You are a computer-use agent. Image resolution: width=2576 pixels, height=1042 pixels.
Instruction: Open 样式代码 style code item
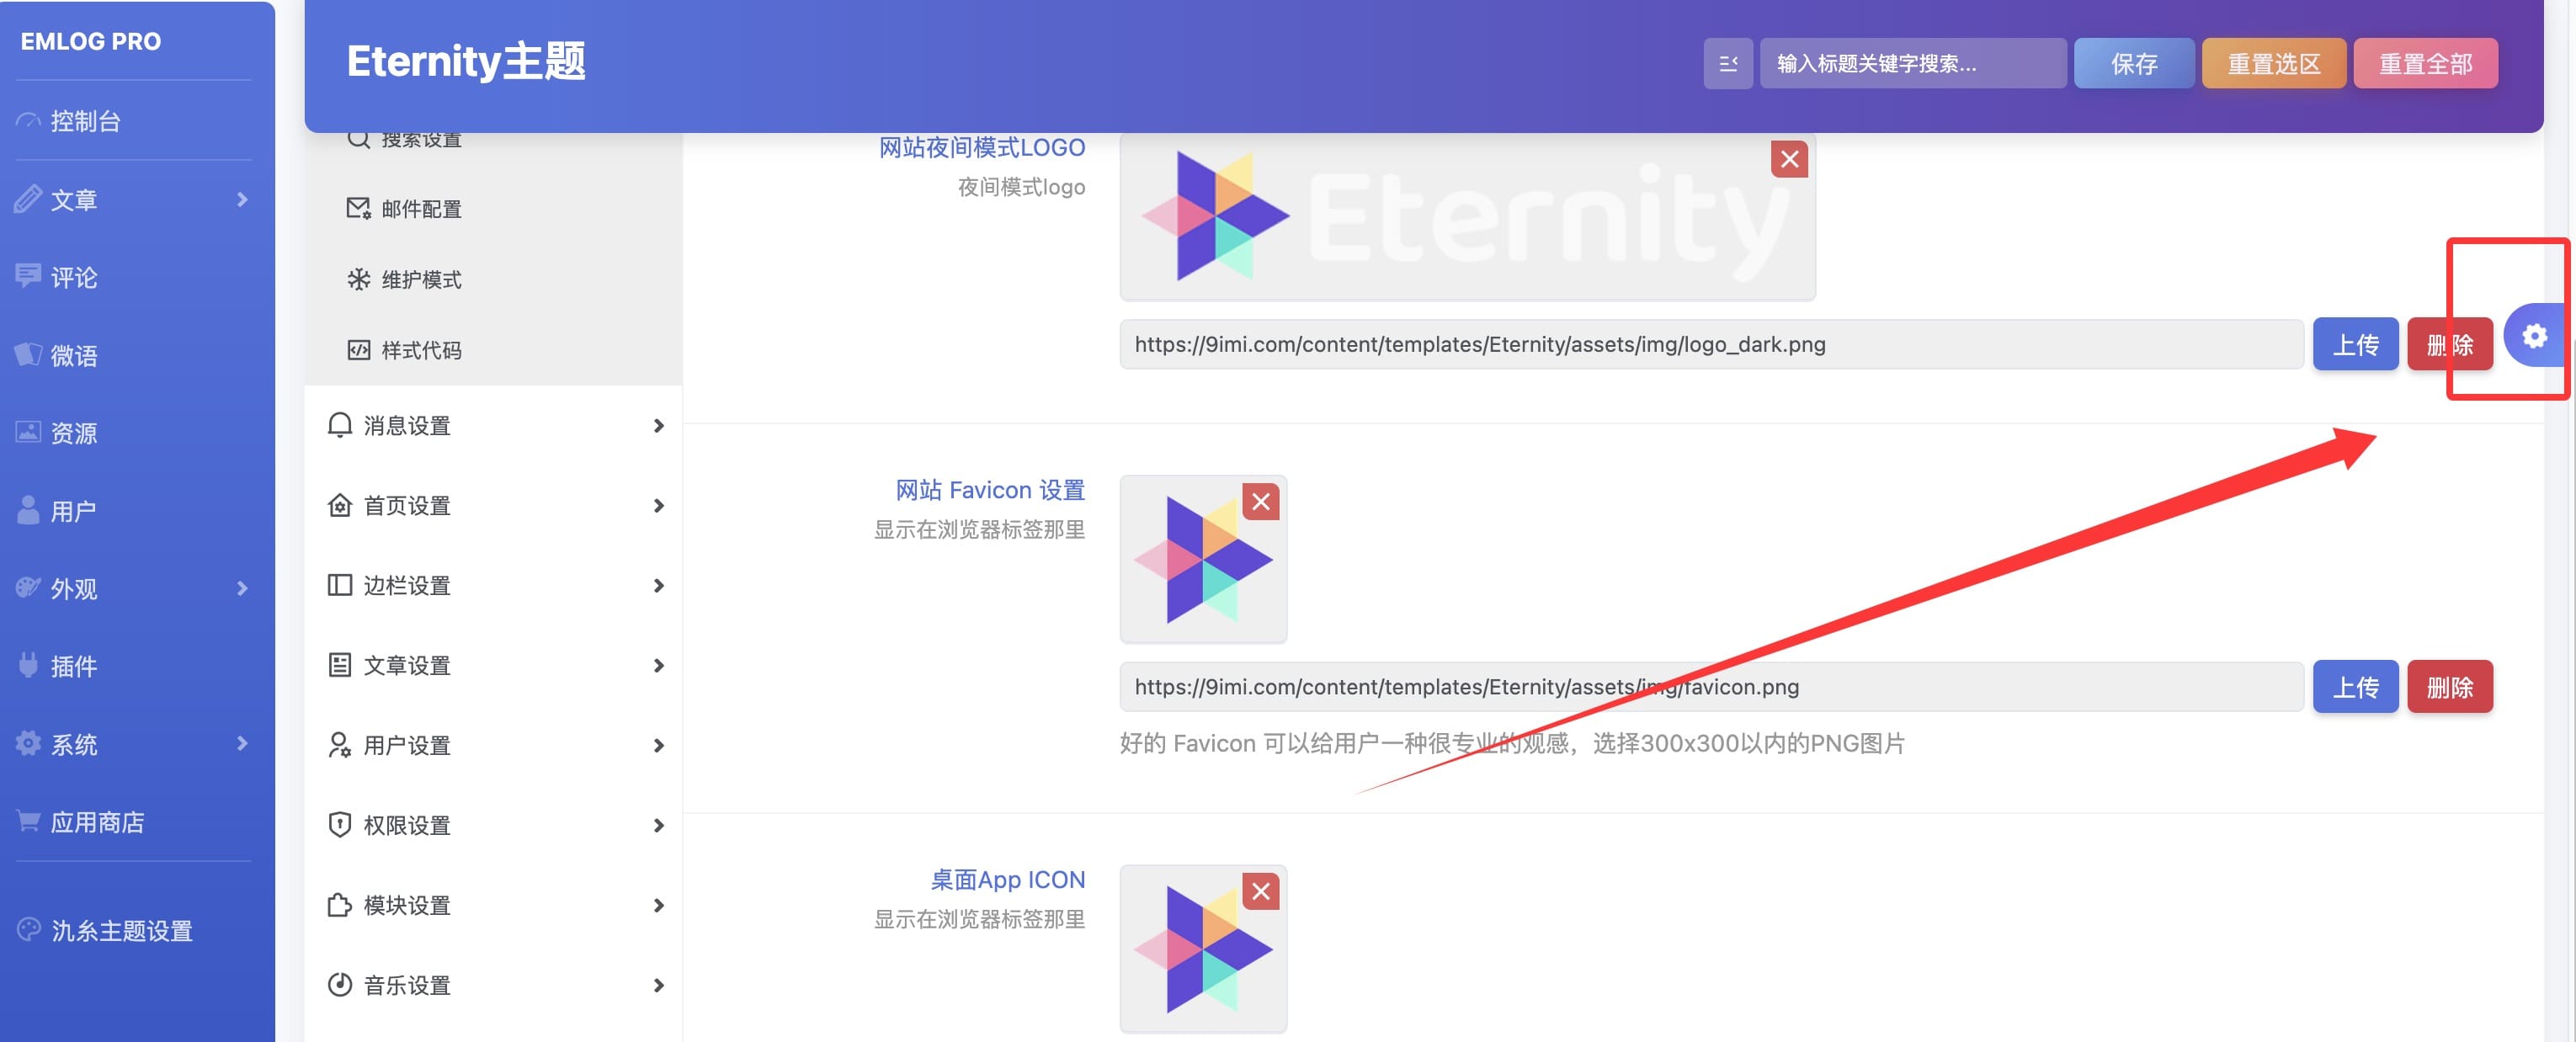click(x=421, y=350)
